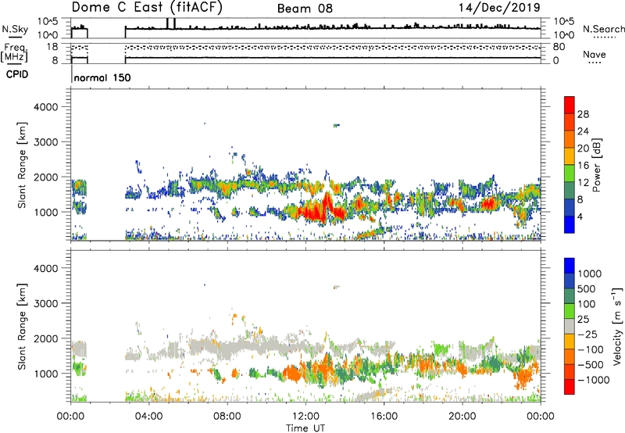Click the grey -25 to 25 velocity colorbar segment
This screenshot has width=625, height=433.
pyautogui.click(x=570, y=326)
